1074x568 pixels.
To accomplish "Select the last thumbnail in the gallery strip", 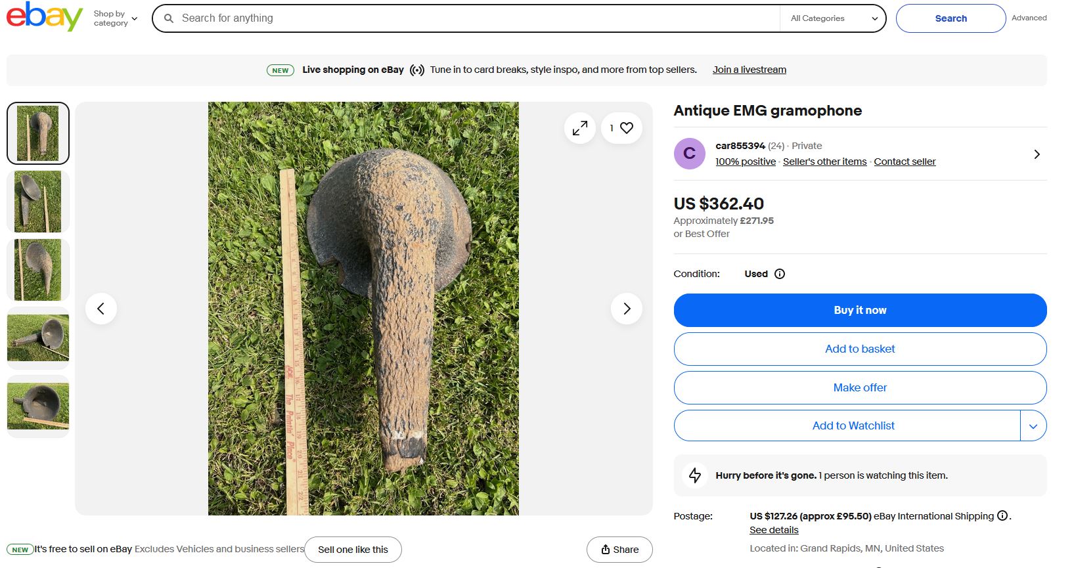I will [x=38, y=406].
